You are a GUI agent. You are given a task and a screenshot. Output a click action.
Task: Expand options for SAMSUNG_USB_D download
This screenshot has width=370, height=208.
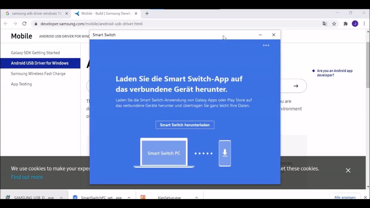tap(61, 198)
